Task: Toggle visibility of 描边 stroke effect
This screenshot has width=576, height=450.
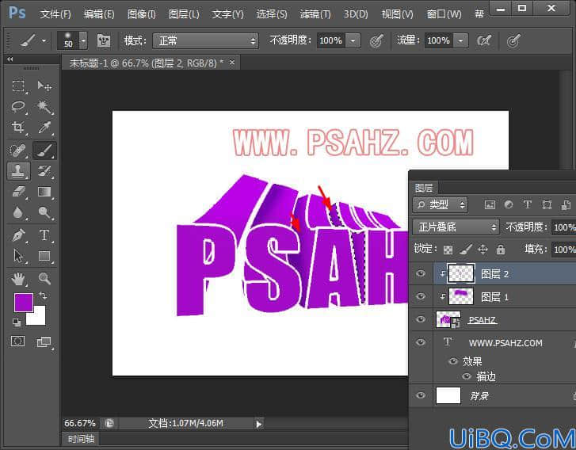Action: (x=467, y=376)
